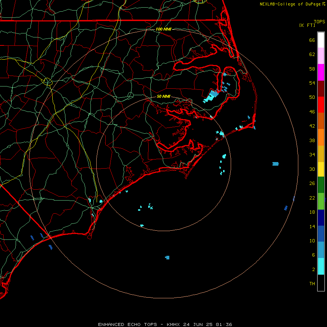
Task: Click the bright red legend swatch
Action: [x=321, y=105]
